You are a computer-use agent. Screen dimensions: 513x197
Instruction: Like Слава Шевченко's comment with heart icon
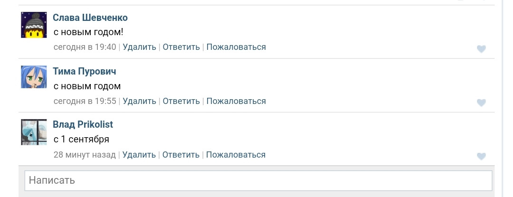click(x=481, y=49)
